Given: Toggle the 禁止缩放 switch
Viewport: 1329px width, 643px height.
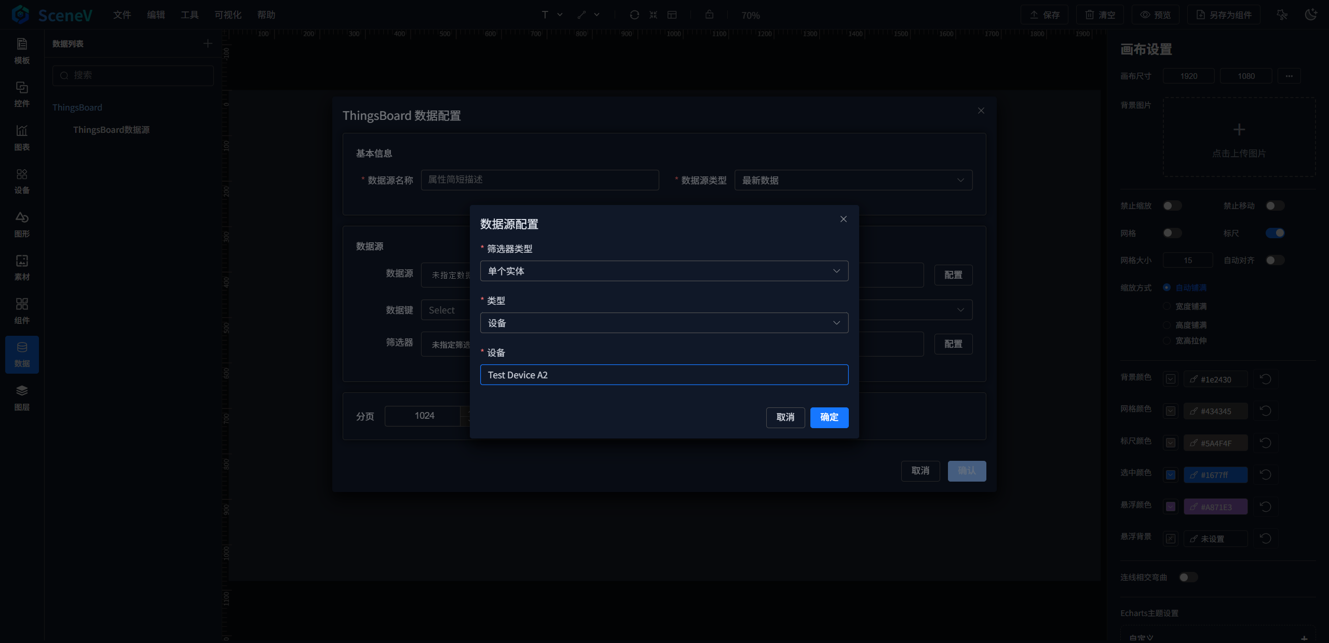Looking at the screenshot, I should coord(1172,206).
